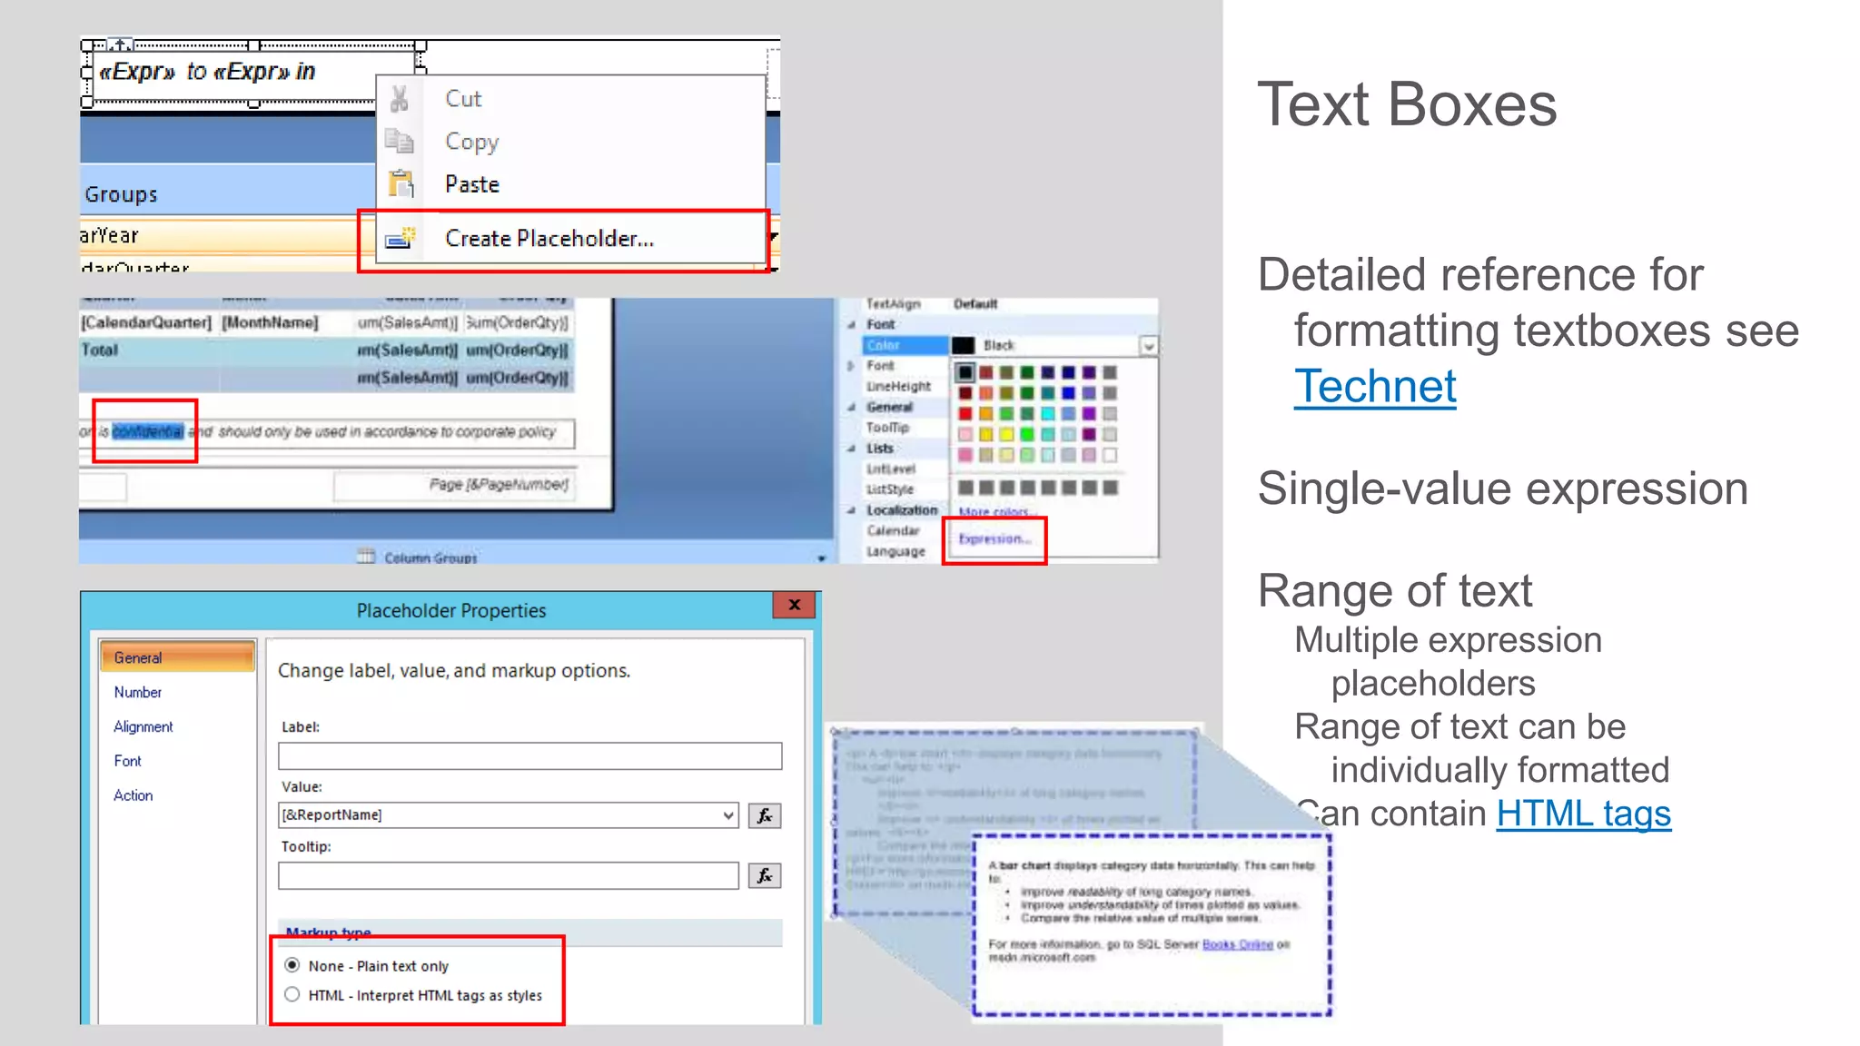Image resolution: width=1860 pixels, height=1046 pixels.
Task: Follow the HTML tags hyperlink
Action: pyautogui.click(x=1584, y=814)
